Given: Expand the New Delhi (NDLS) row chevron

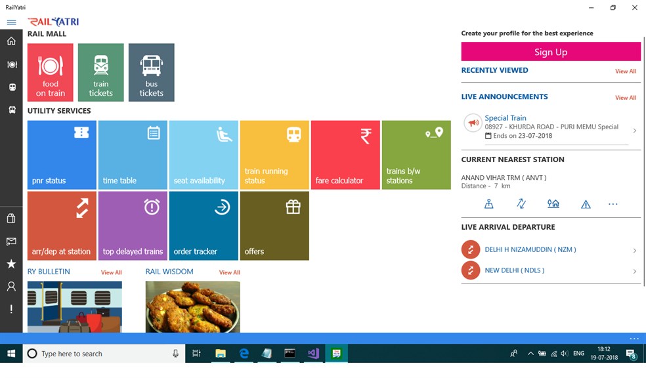Looking at the screenshot, I should tap(634, 271).
